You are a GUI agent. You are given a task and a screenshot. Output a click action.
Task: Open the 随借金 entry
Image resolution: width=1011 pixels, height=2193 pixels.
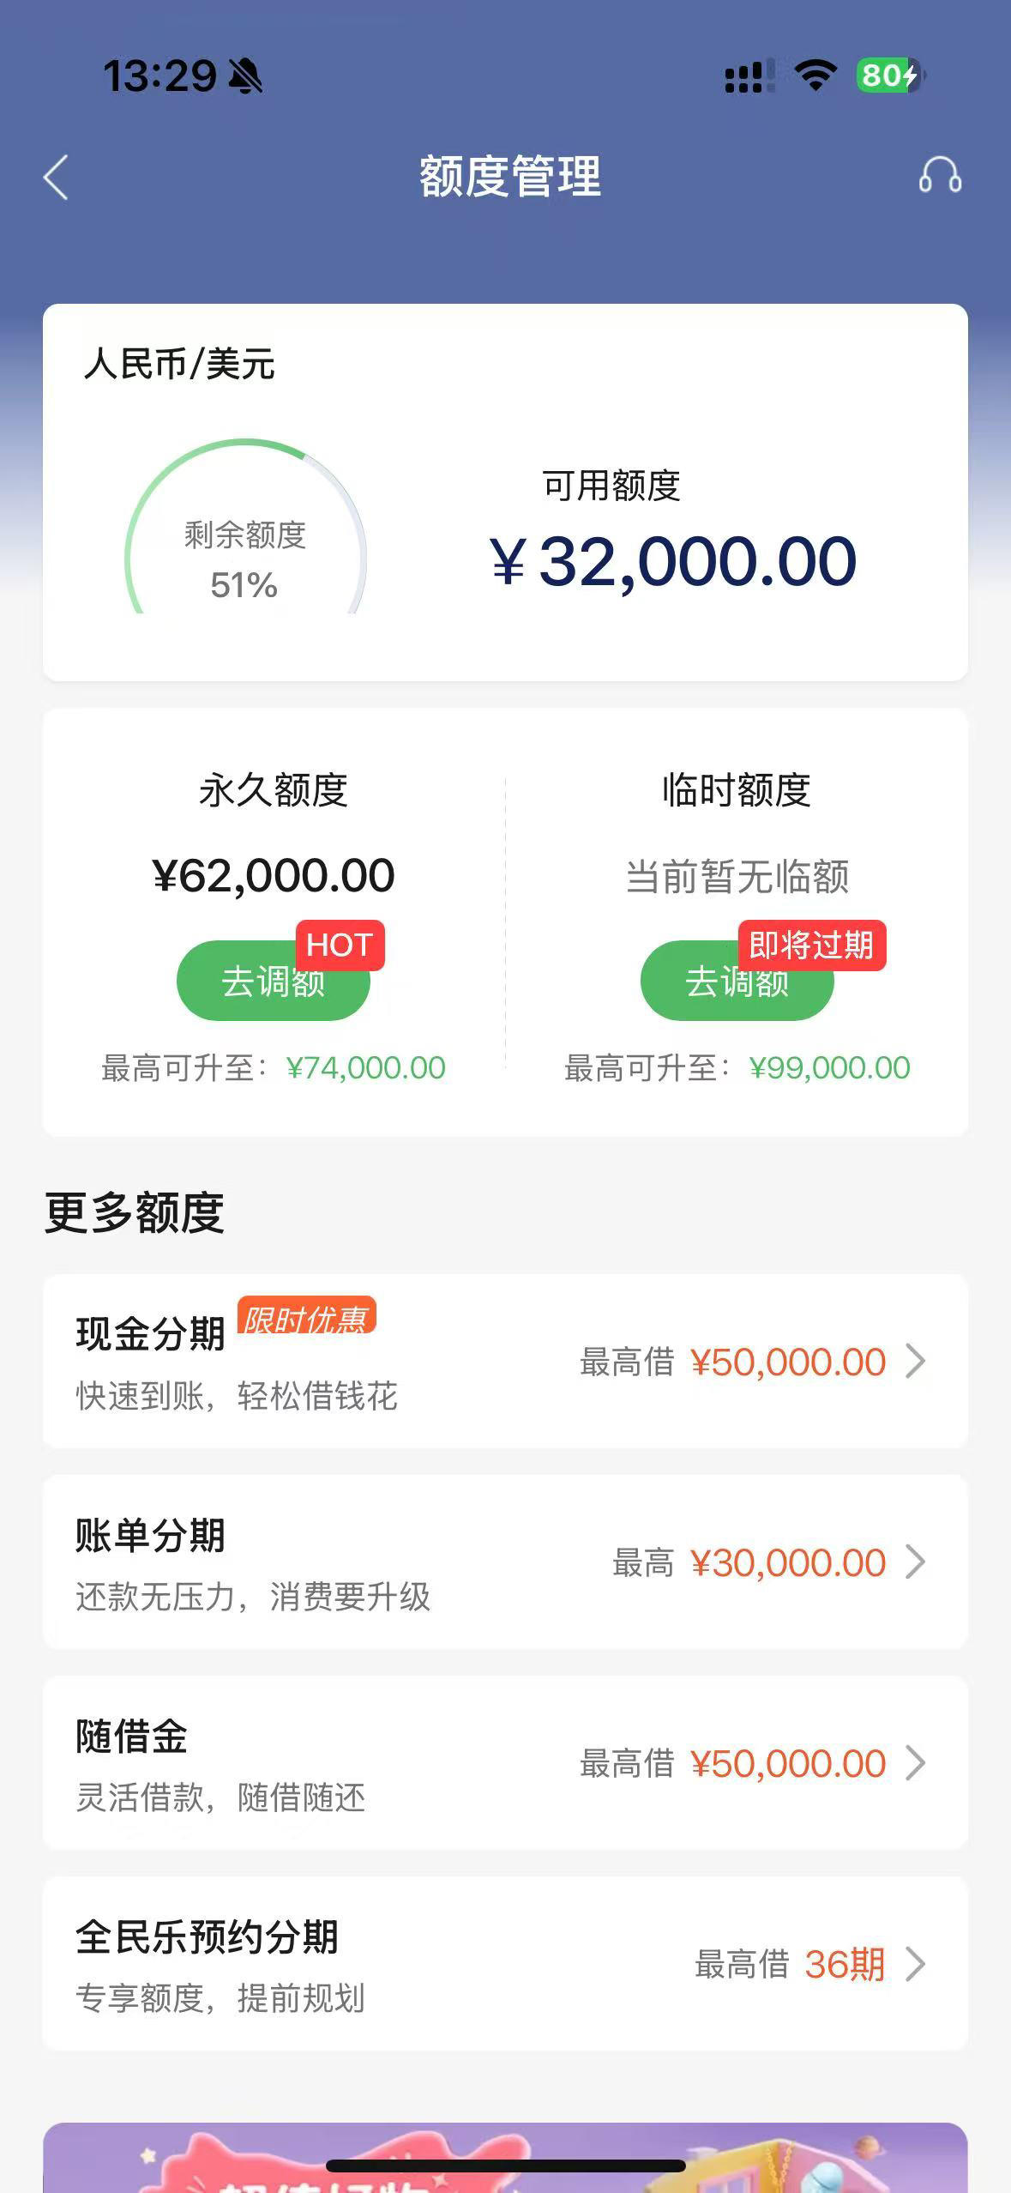click(505, 1762)
